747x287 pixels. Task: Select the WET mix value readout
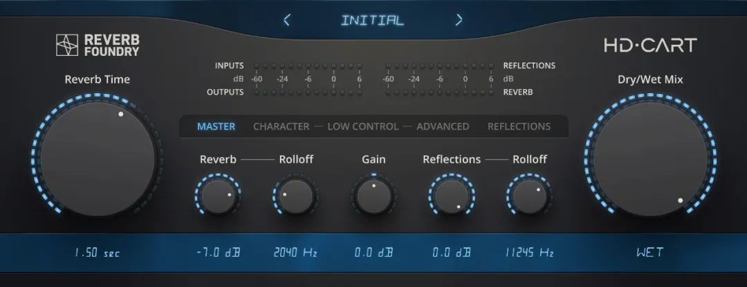(x=650, y=253)
